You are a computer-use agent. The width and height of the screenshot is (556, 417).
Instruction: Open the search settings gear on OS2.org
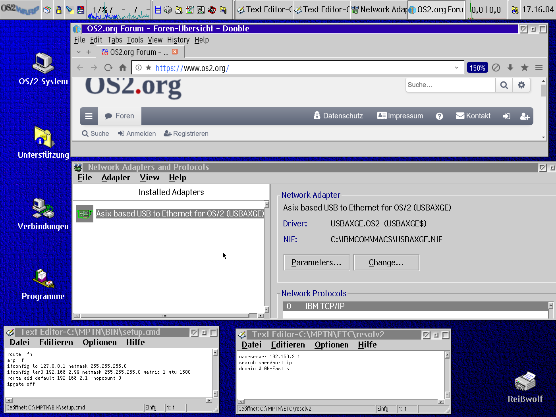click(x=521, y=85)
